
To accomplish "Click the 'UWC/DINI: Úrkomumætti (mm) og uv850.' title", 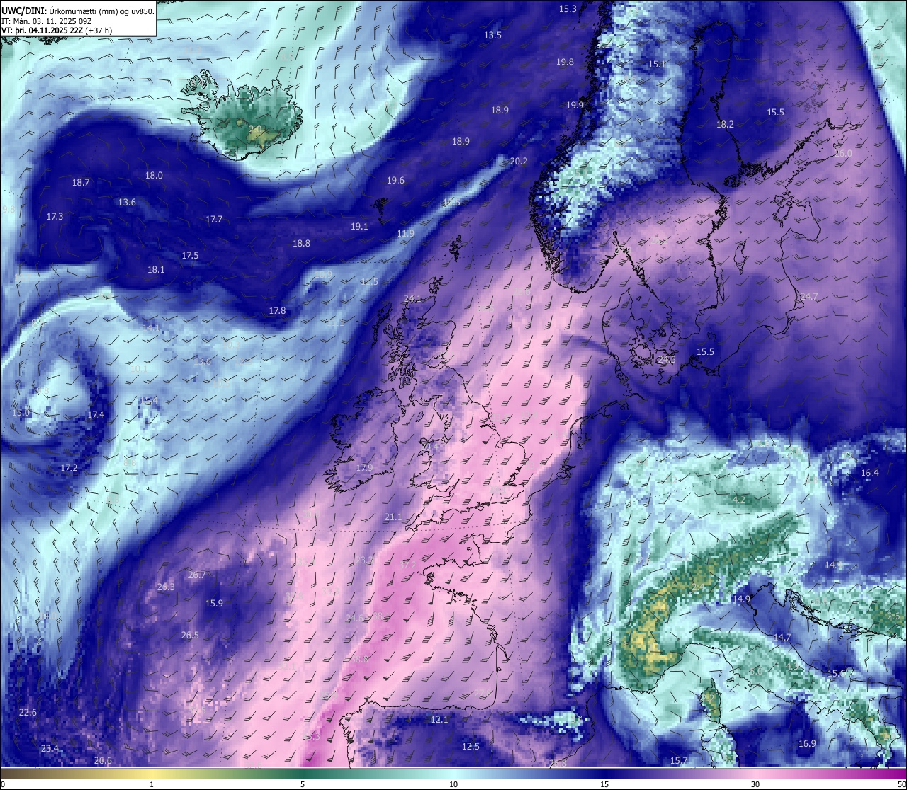I will [77, 11].
